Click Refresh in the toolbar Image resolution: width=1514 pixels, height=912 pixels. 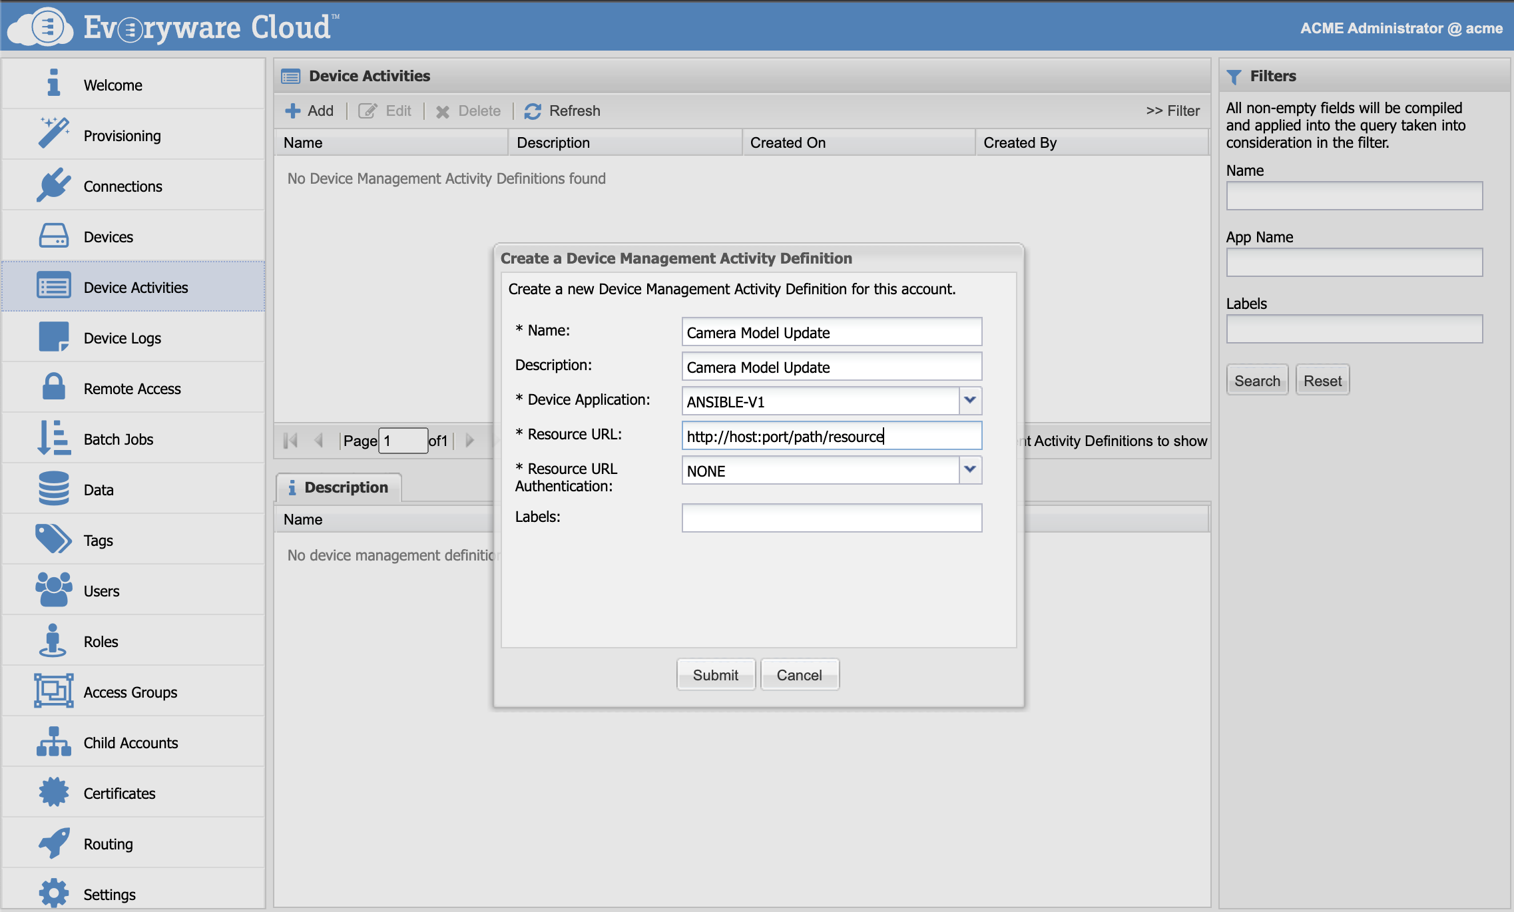click(x=563, y=111)
